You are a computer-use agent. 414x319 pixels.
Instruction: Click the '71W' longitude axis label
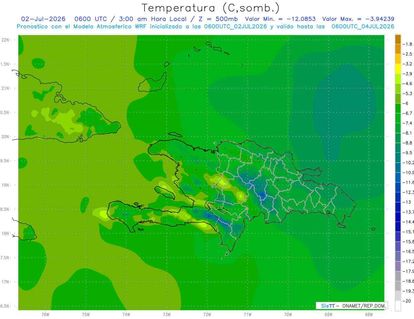pos(247,315)
